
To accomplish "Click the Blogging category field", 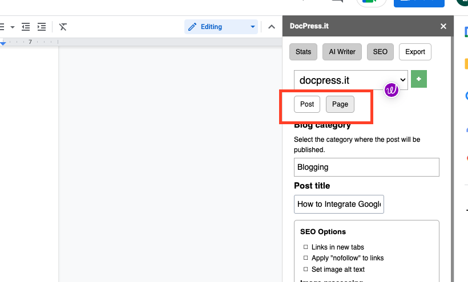I will [x=366, y=167].
